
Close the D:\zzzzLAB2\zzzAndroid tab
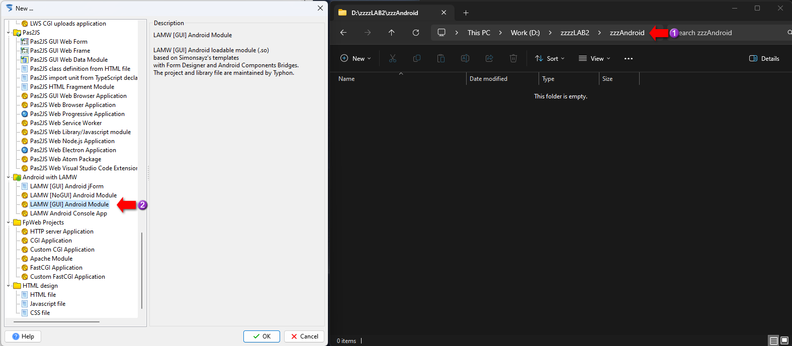(x=444, y=13)
